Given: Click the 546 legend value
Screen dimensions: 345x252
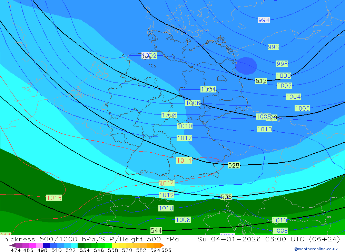Looking at the screenshot, I should (98, 250).
